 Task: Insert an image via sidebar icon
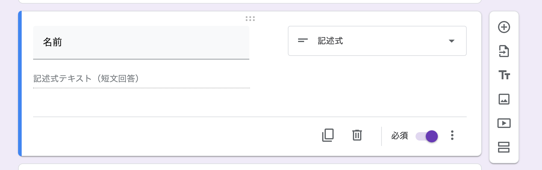pos(504,99)
